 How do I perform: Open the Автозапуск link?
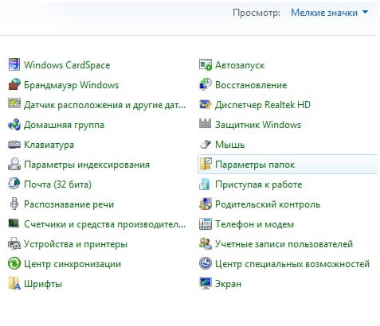coord(240,65)
